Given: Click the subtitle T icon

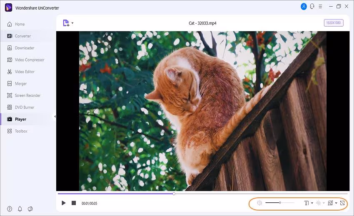Looking at the screenshot, I should point(306,203).
